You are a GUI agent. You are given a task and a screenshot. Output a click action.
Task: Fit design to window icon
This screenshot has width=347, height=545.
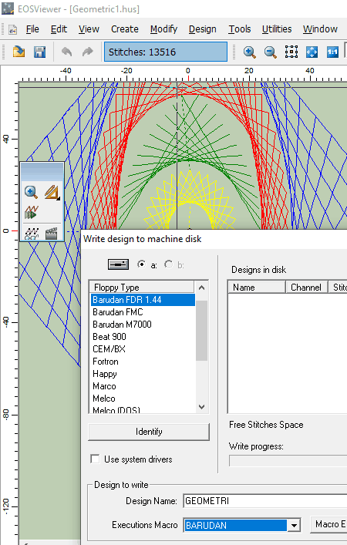pos(312,52)
